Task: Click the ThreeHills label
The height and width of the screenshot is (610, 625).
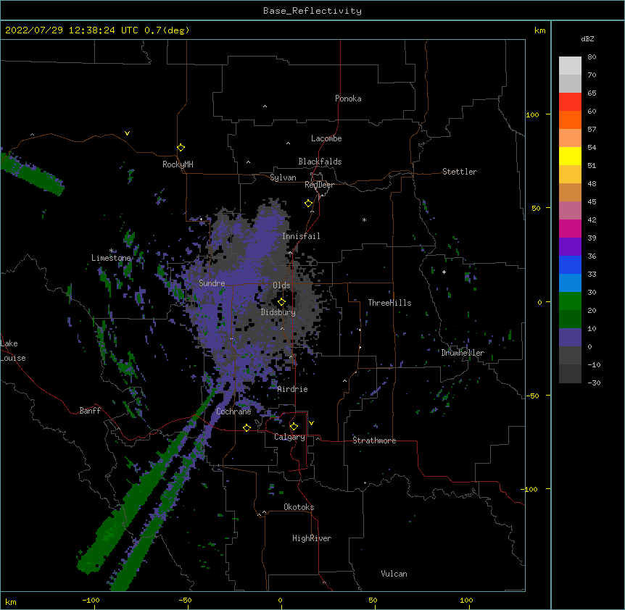Action: [389, 303]
